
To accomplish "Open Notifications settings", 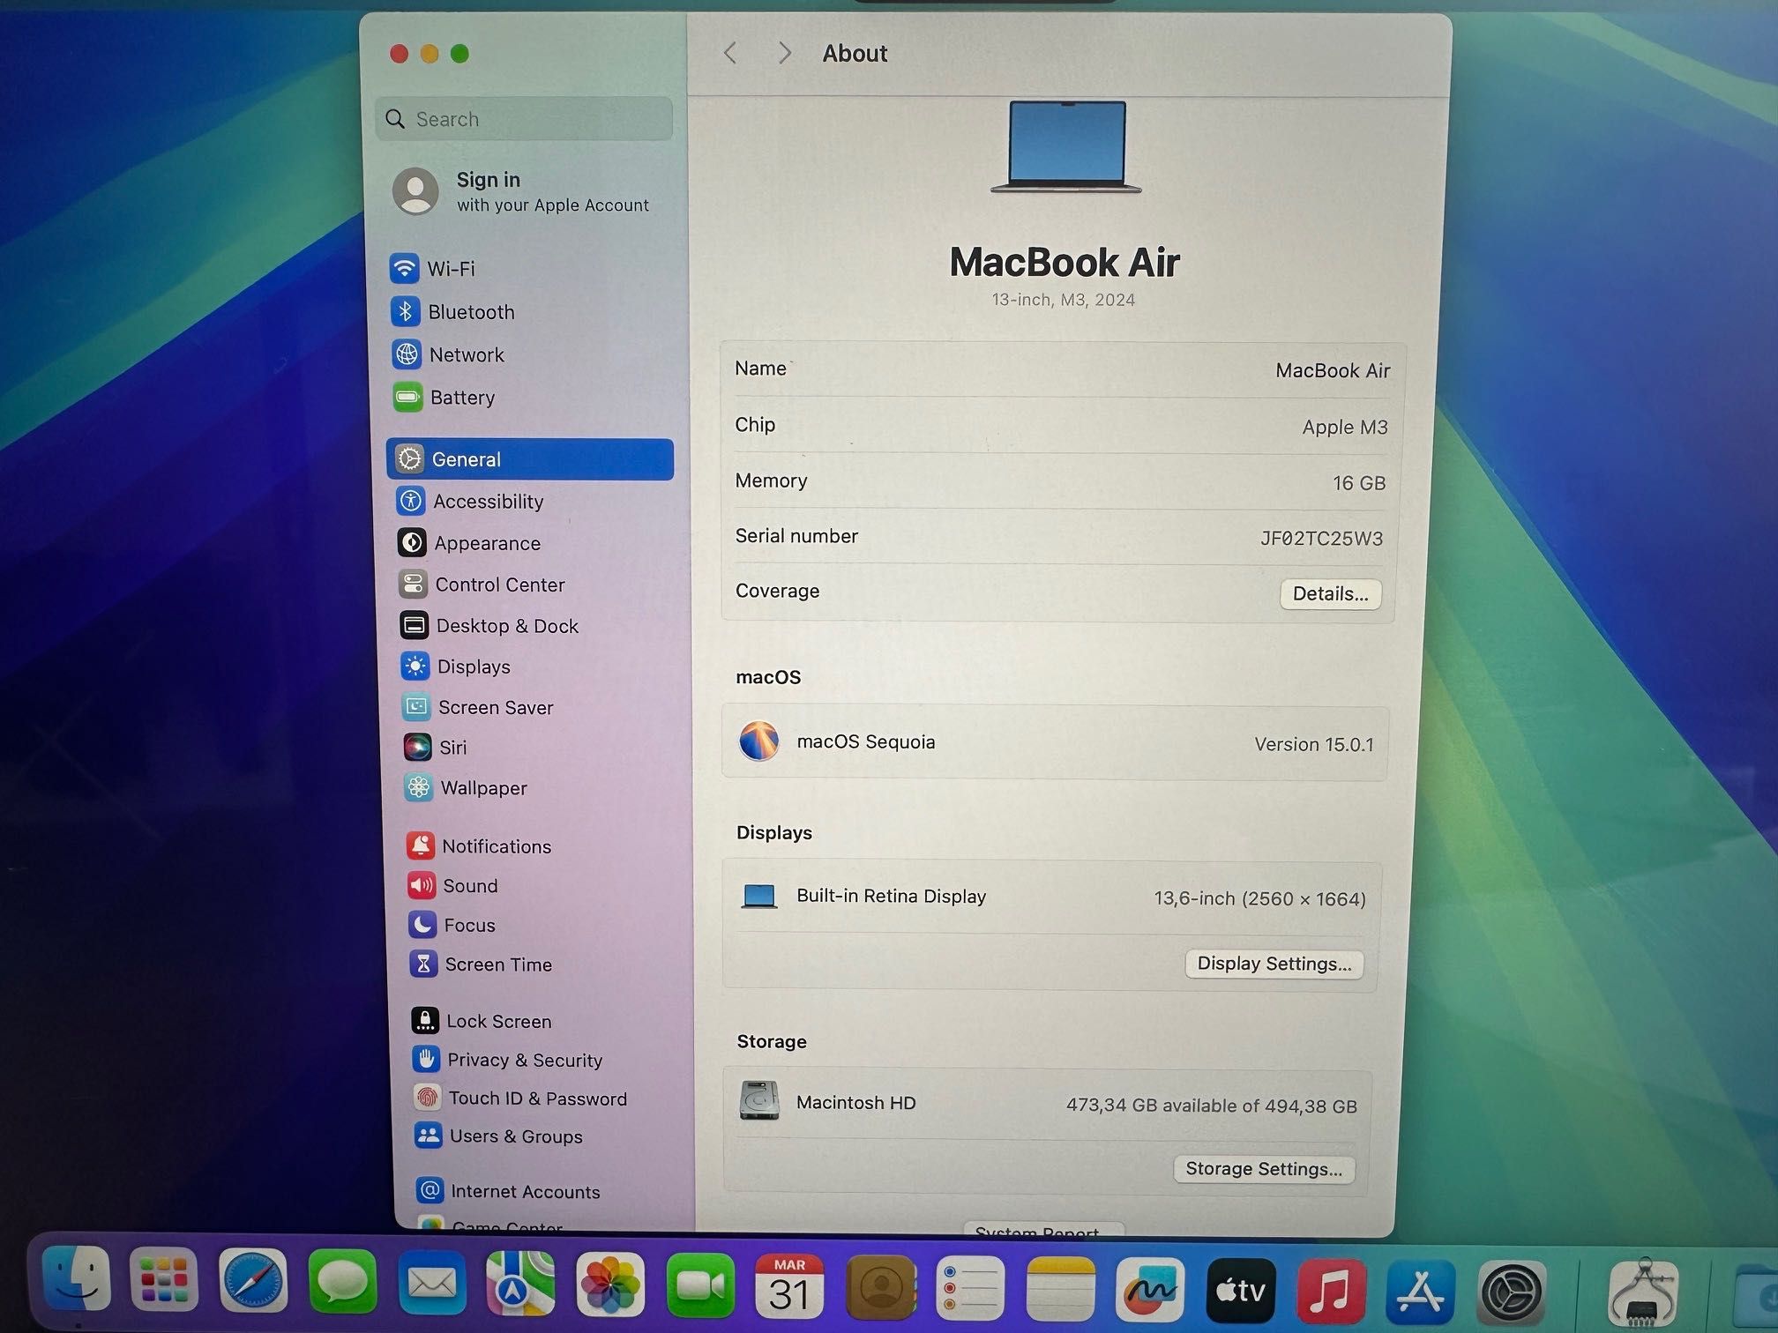I will pyautogui.click(x=480, y=846).
